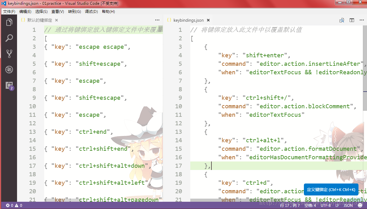Open the 帮助(H) menu

pyautogui.click(x=108, y=11)
